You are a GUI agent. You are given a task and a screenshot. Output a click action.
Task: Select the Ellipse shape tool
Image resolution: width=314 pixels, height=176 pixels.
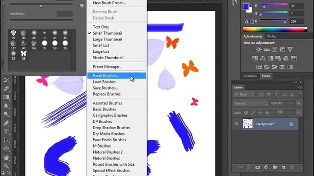point(6,149)
